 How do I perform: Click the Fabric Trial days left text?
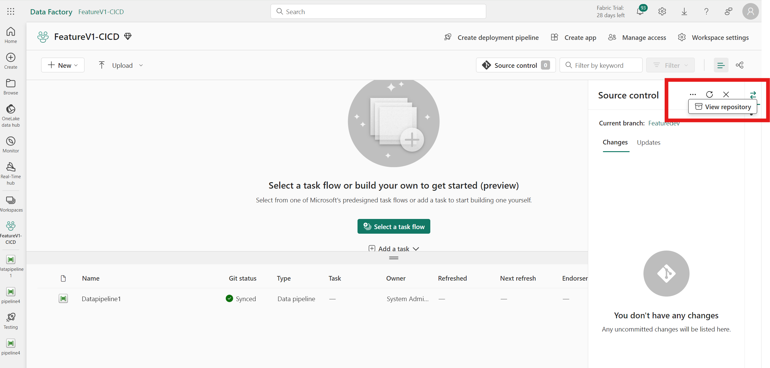[x=610, y=12]
